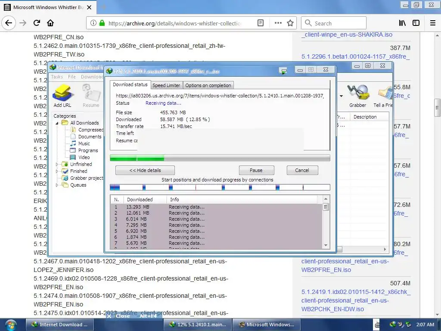441x331 pixels.
Task: Show site information icon in address bar
Action: [x=93, y=23]
